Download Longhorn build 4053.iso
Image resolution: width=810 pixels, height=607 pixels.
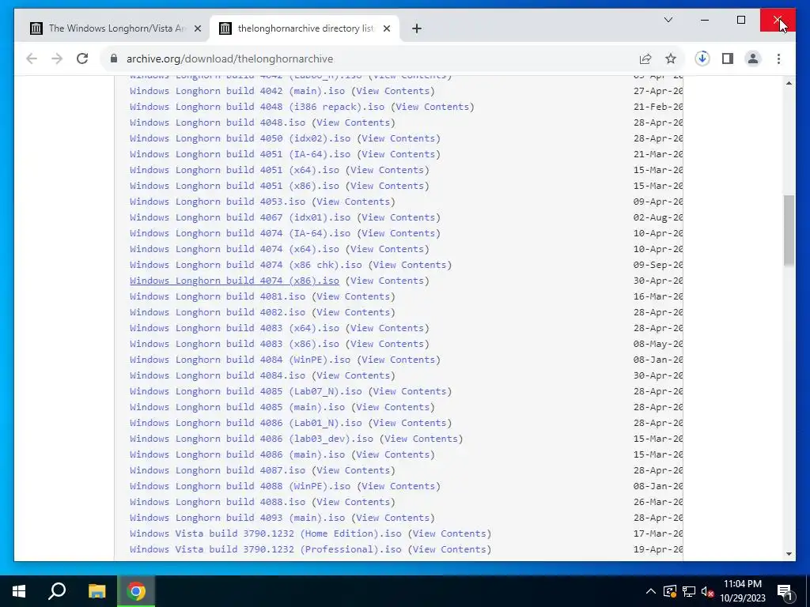pos(218,202)
